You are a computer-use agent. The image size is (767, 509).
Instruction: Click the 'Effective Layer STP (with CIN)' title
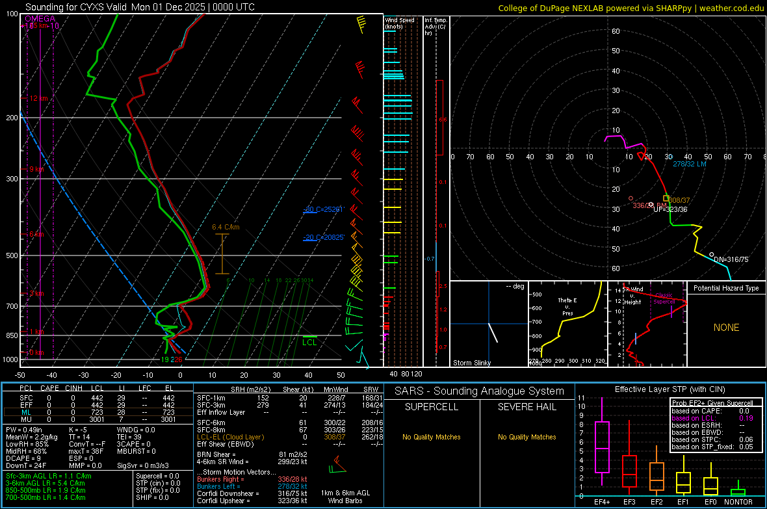pos(669,389)
